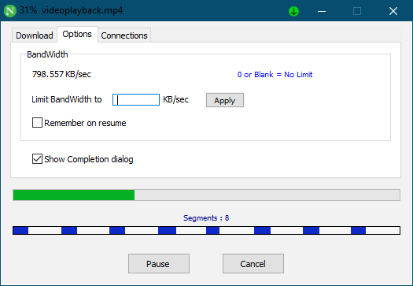Screen dimensions: 413x286
Task: Click the first blue segment block
Action: [x=20, y=231]
